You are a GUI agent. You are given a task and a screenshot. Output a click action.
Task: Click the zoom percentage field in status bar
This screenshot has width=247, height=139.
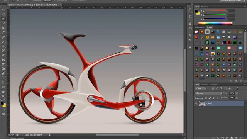click(11, 135)
